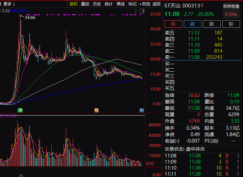Click the 警 alert button
Image resolution: width=243 pixels, height=177 pixels.
click(x=231, y=24)
